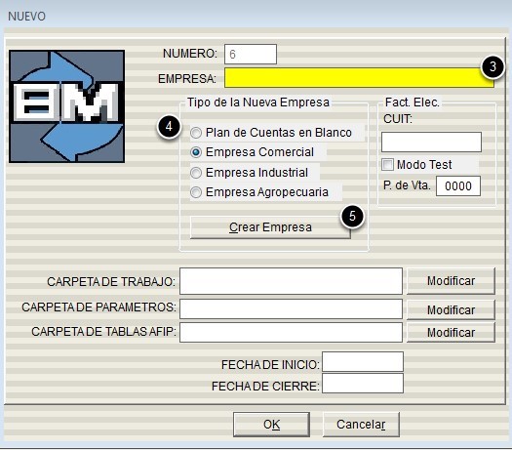
Task: Click Modificar for Carpeta de Parametros
Action: [451, 309]
